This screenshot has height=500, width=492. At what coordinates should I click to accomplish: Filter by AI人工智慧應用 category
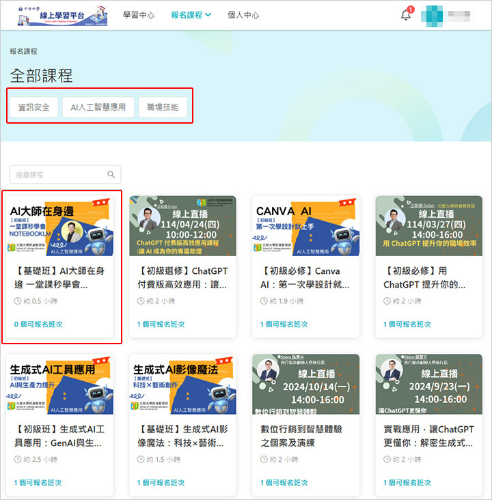click(x=98, y=107)
